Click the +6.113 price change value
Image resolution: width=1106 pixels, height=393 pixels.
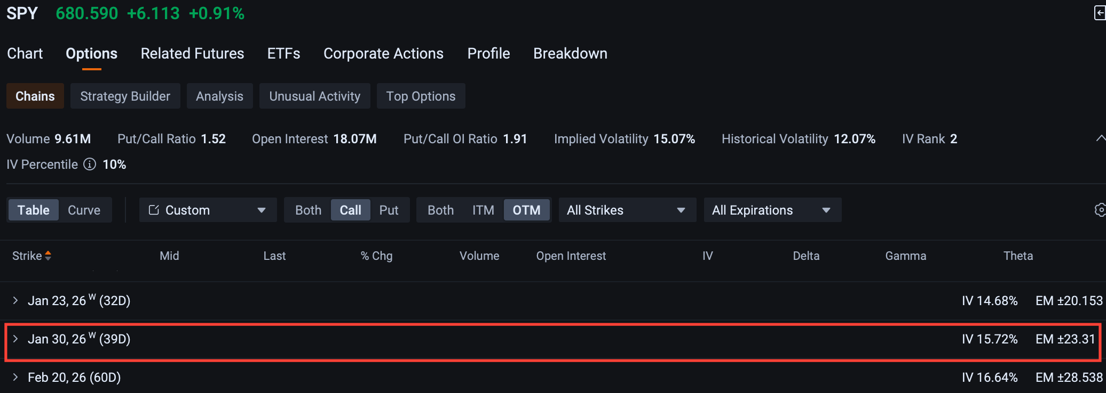pos(153,13)
